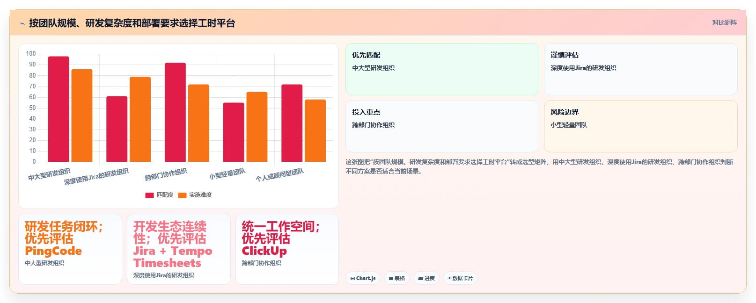Viewport: 756px width, 303px height.
Task: Click the 表格 chip
Action: tap(396, 278)
